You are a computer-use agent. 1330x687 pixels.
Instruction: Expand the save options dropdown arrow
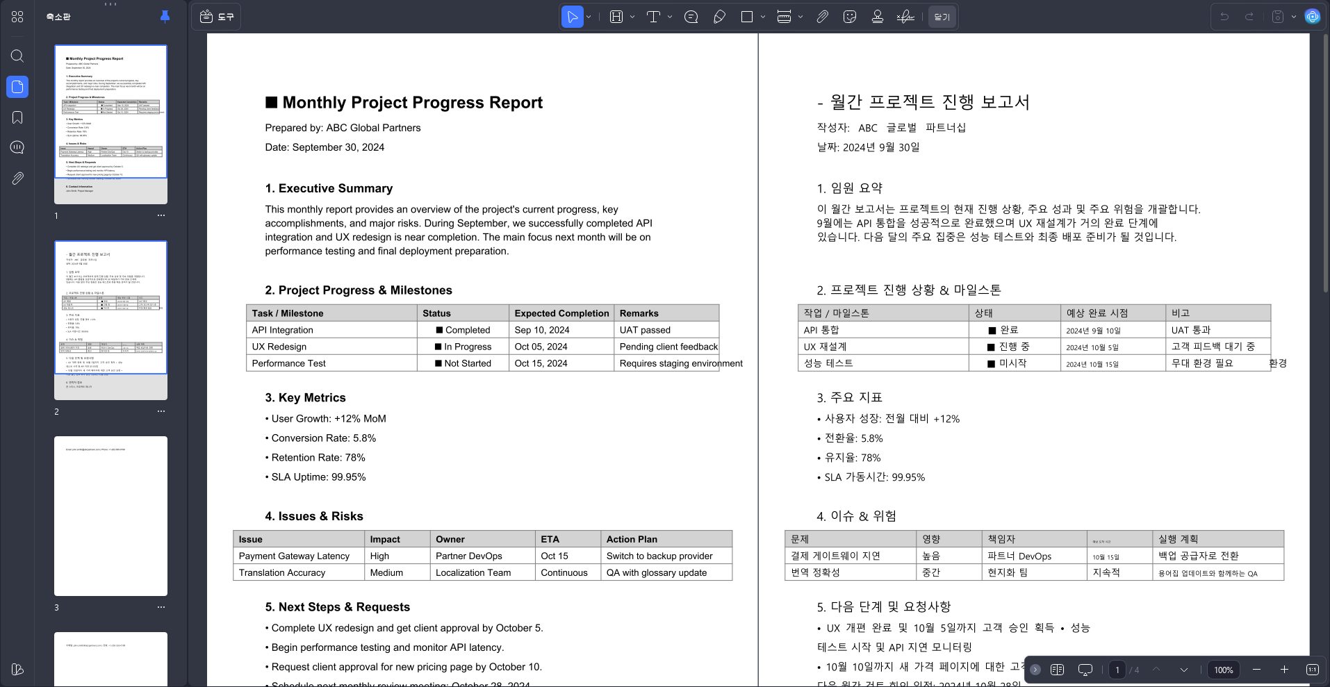click(x=1294, y=17)
